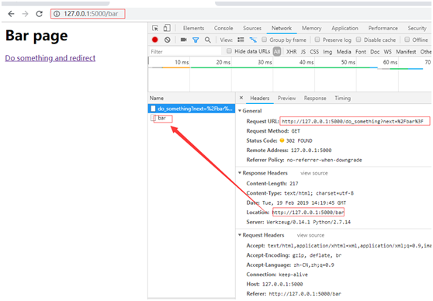Open the Memory panel tab

[311, 28]
